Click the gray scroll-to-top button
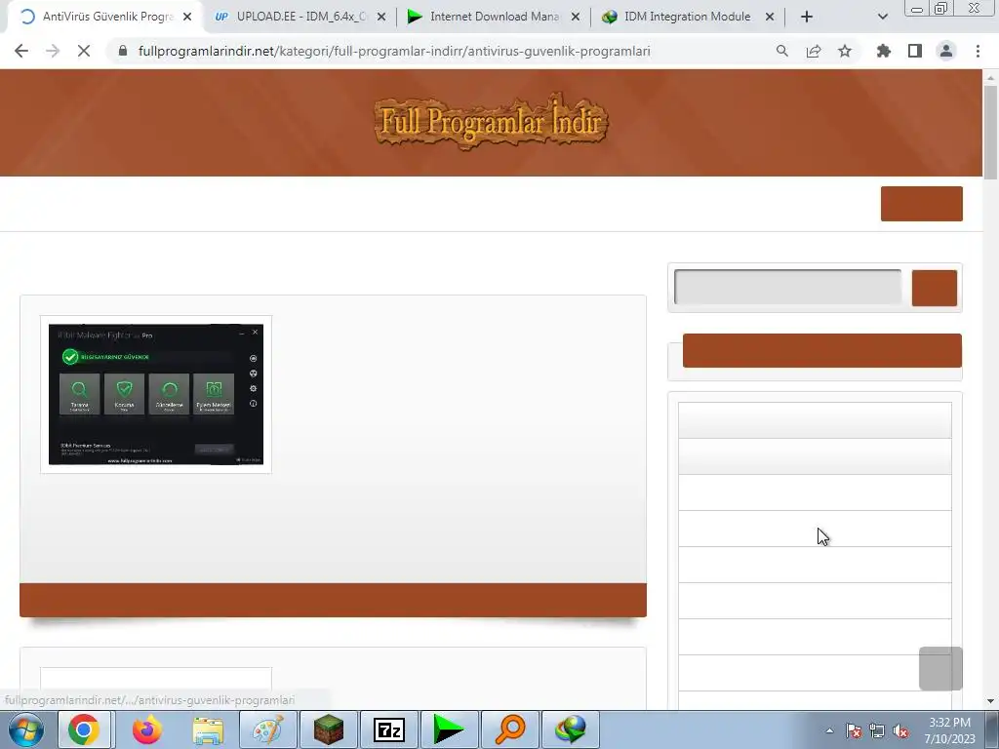The height and width of the screenshot is (749, 999). 940,668
